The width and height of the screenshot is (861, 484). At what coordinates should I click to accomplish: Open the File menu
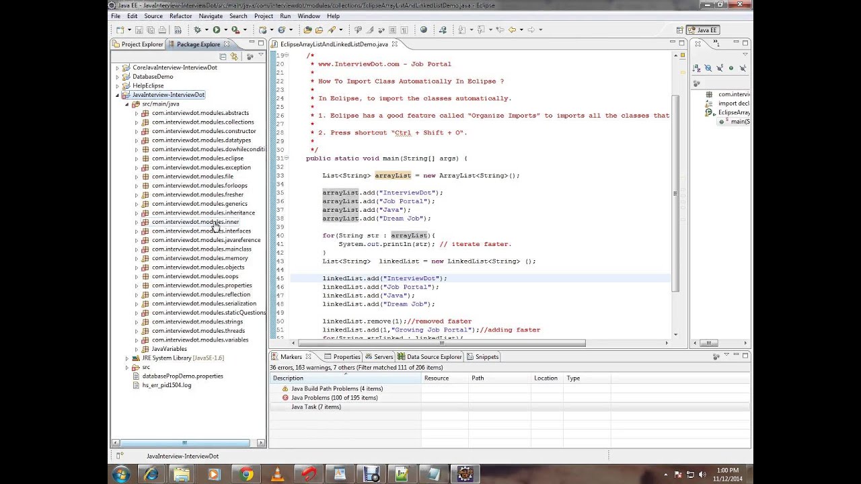(x=116, y=15)
